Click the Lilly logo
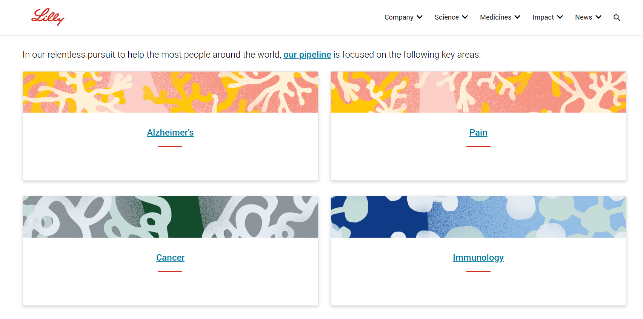This screenshot has width=643, height=319. tap(48, 17)
